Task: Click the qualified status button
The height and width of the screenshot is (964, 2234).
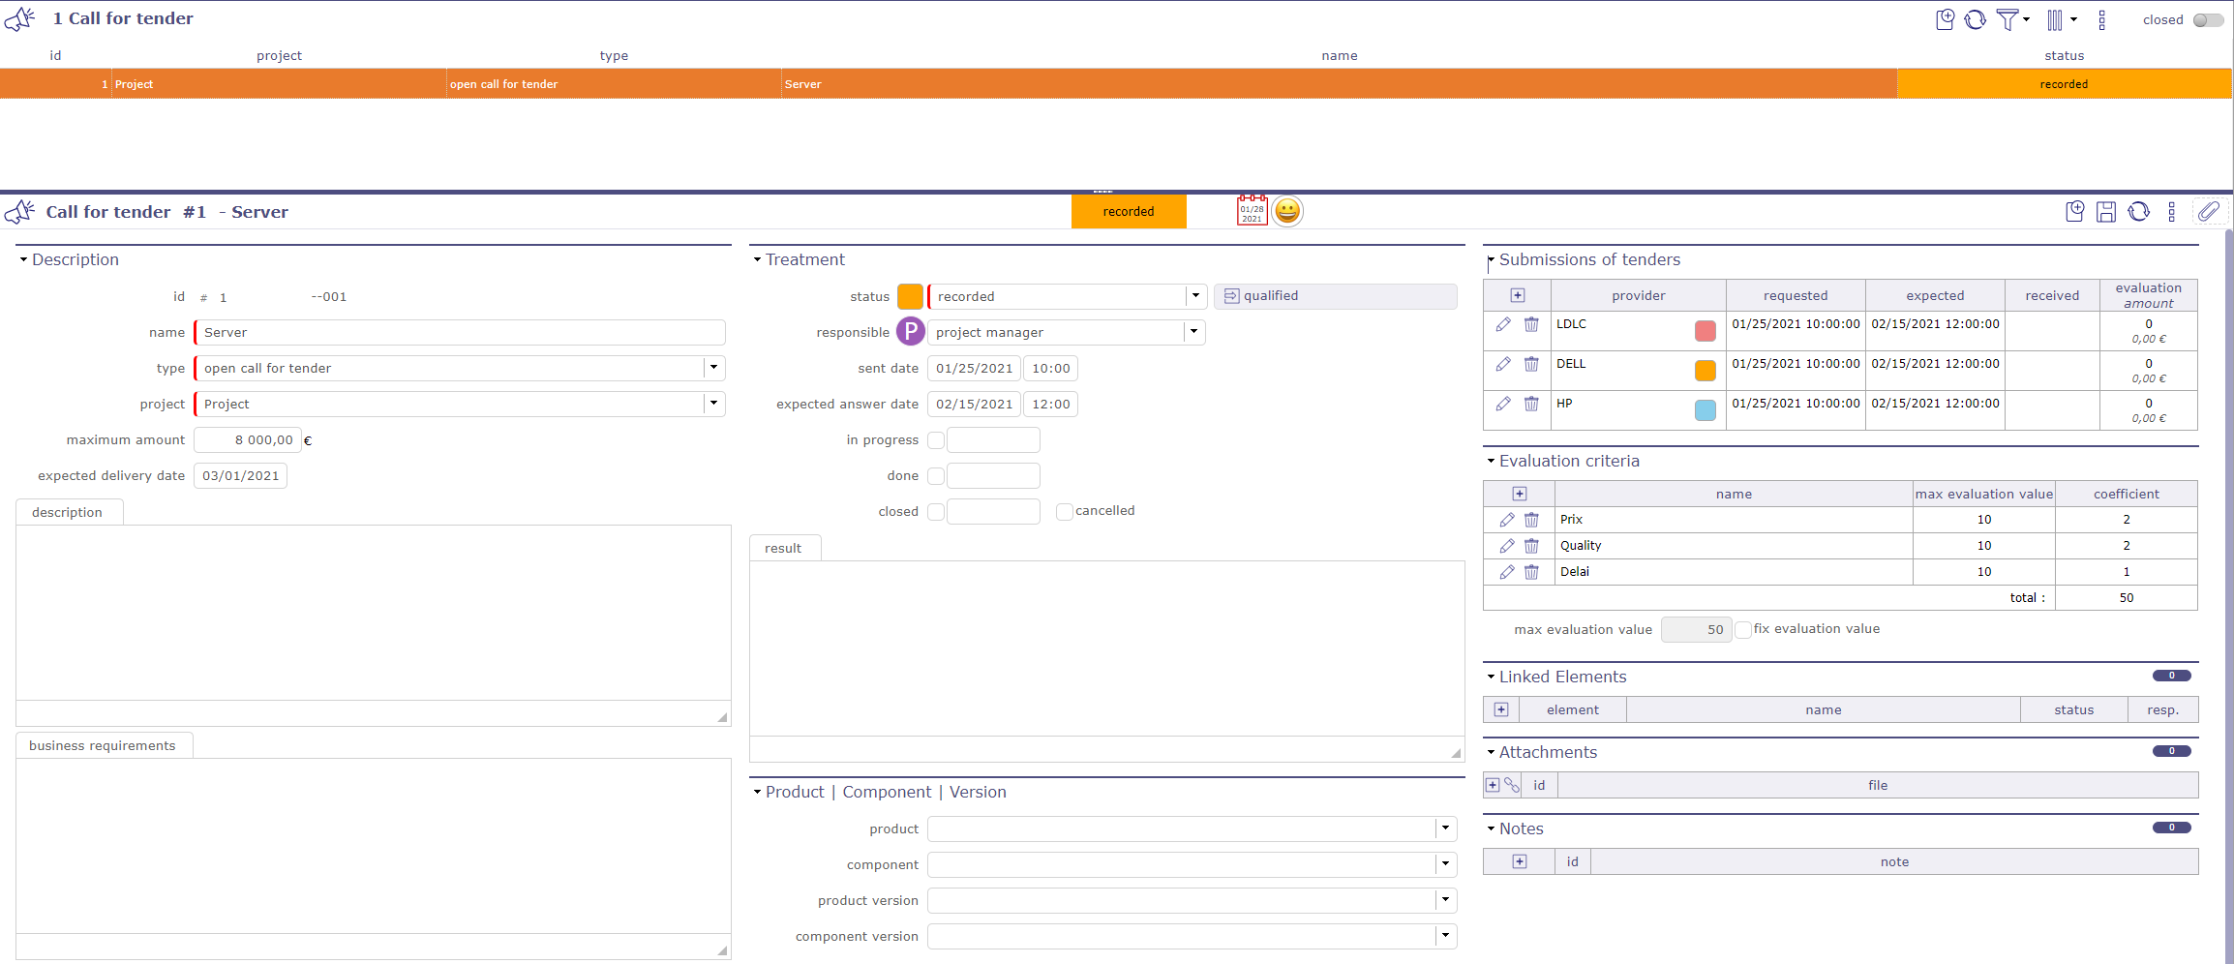Action: point(1335,296)
